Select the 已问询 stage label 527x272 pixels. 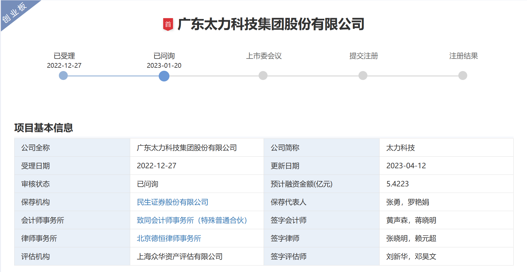pos(164,56)
